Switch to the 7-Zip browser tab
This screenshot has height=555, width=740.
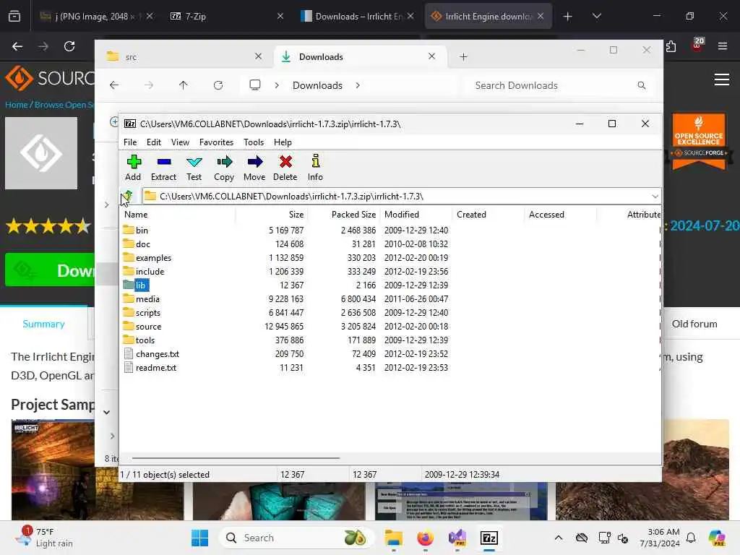(x=226, y=16)
